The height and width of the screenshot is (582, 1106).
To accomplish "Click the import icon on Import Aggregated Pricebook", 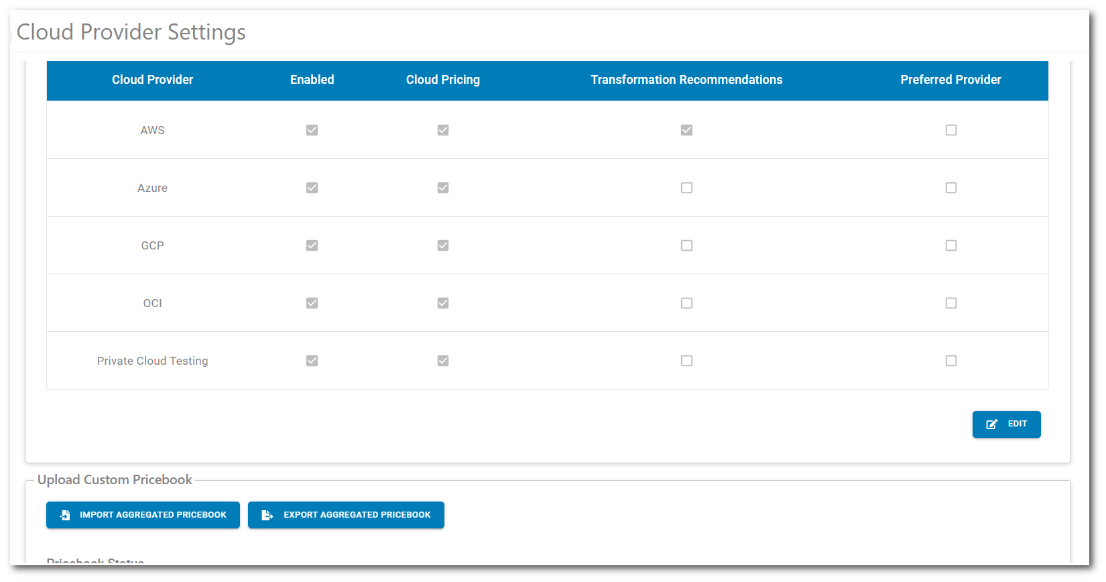I will pos(65,515).
